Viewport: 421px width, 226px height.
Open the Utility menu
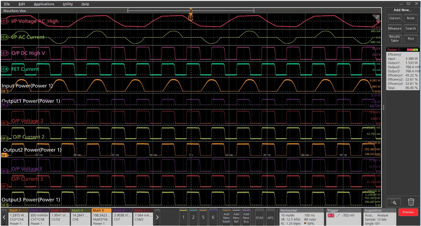click(68, 4)
